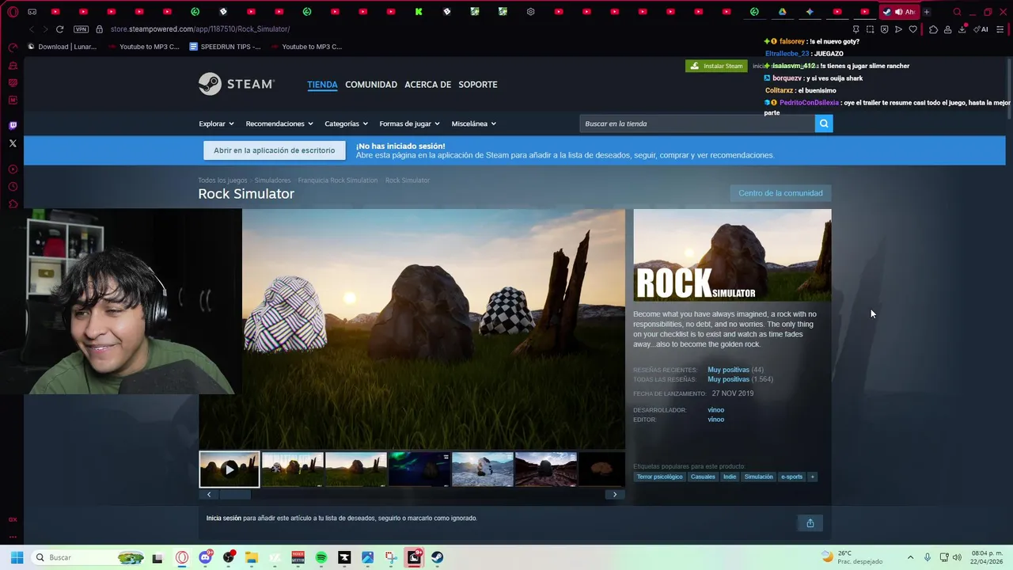
Task: Select the TIENDA menu item
Action: 322,85
